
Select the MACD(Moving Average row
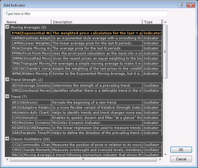(x=86, y=155)
